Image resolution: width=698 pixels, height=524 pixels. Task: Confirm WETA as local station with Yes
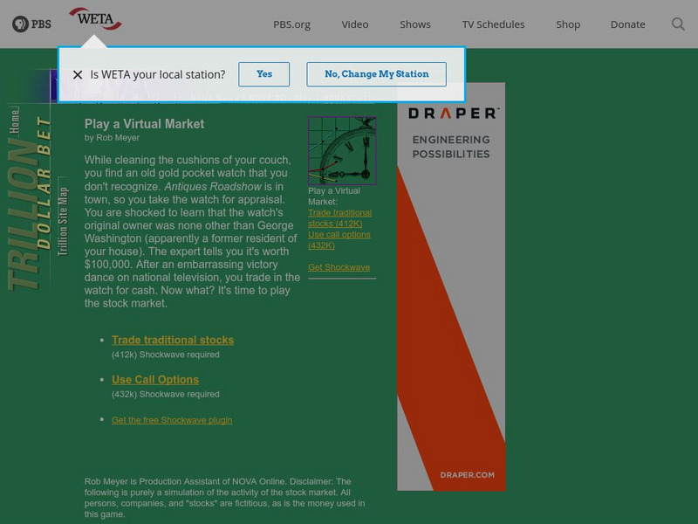pyautogui.click(x=263, y=74)
